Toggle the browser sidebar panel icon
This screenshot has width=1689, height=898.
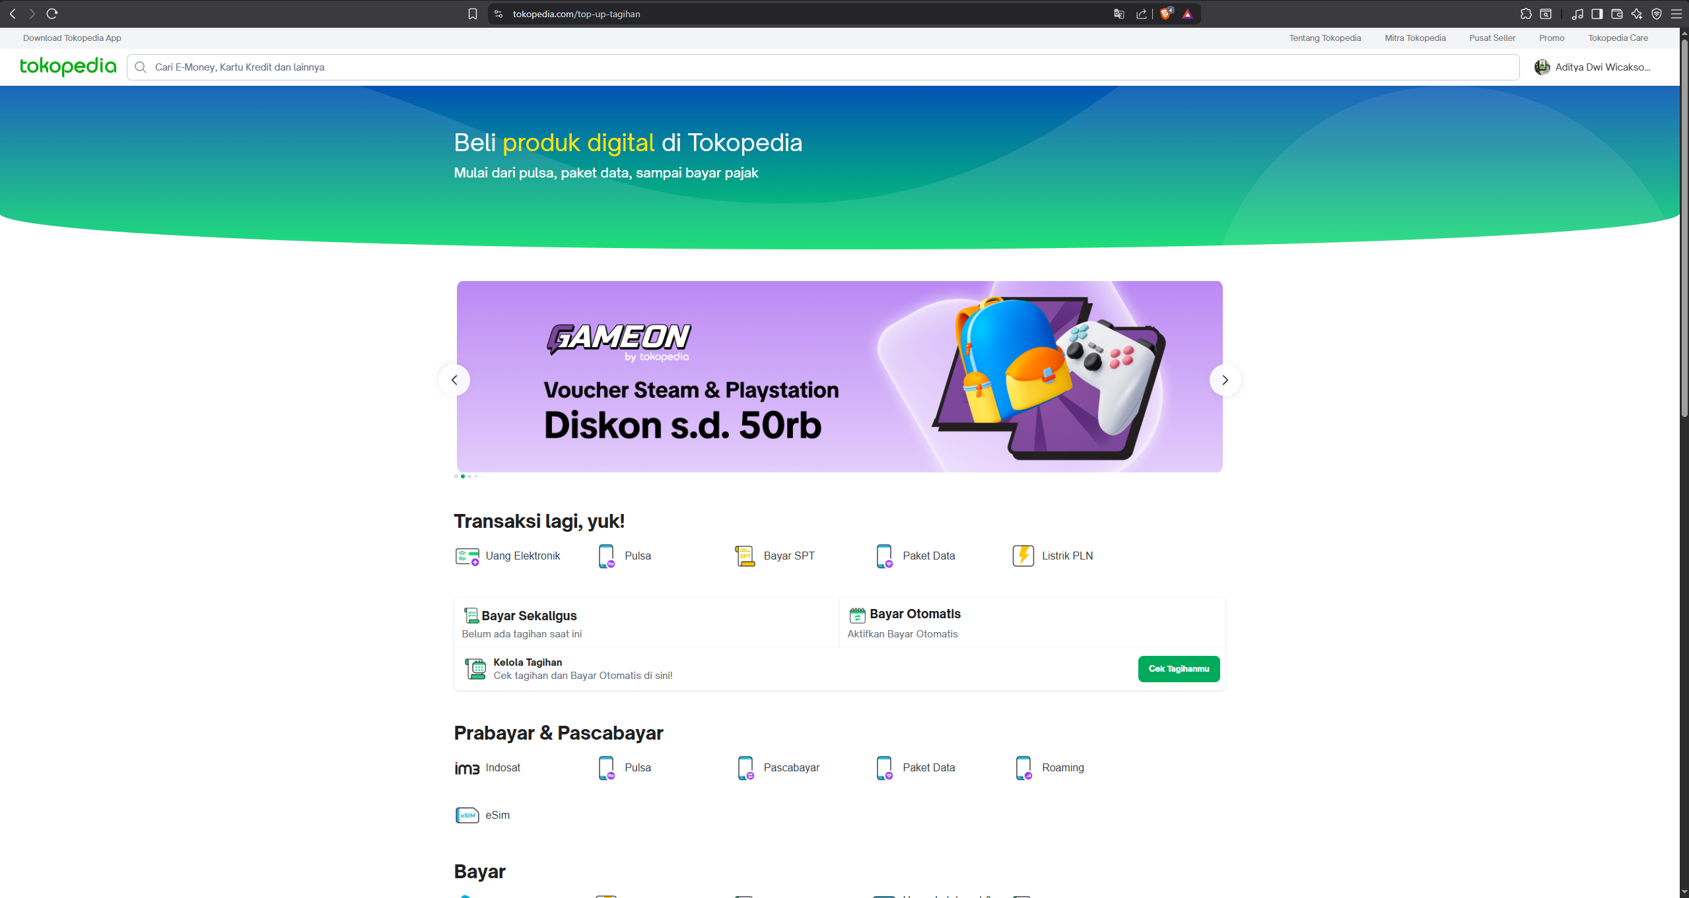[x=1597, y=14]
